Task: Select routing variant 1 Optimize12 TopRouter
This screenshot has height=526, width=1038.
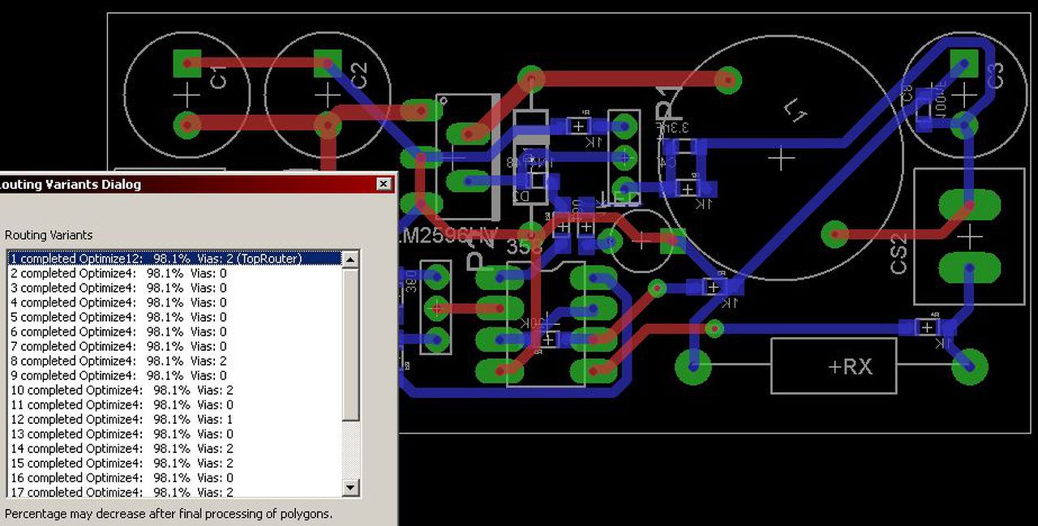Action: [174, 259]
